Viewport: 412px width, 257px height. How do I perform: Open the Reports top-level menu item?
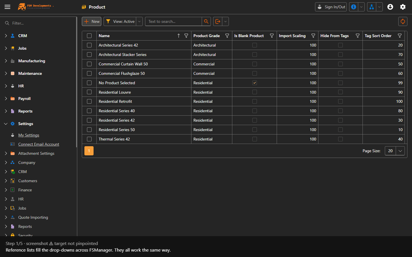[x=25, y=111]
